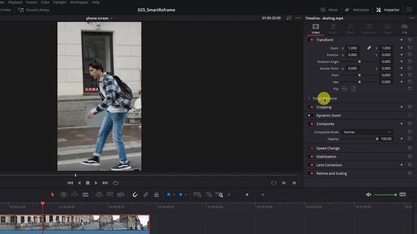This screenshot has height=234, width=417.
Task: Add a blue marker at playhead
Action: point(180,195)
